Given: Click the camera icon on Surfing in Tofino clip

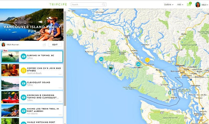Looking at the screenshot, I should tap(24, 56).
